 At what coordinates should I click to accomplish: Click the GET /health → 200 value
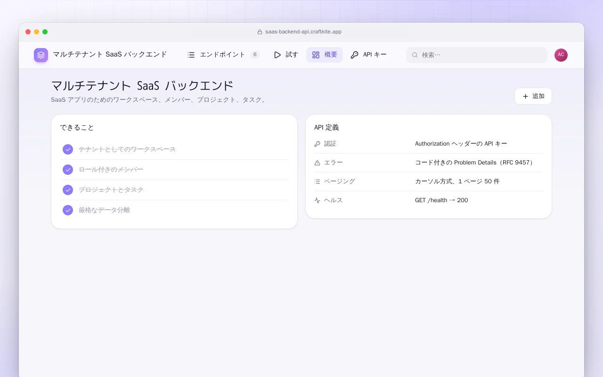(x=441, y=200)
